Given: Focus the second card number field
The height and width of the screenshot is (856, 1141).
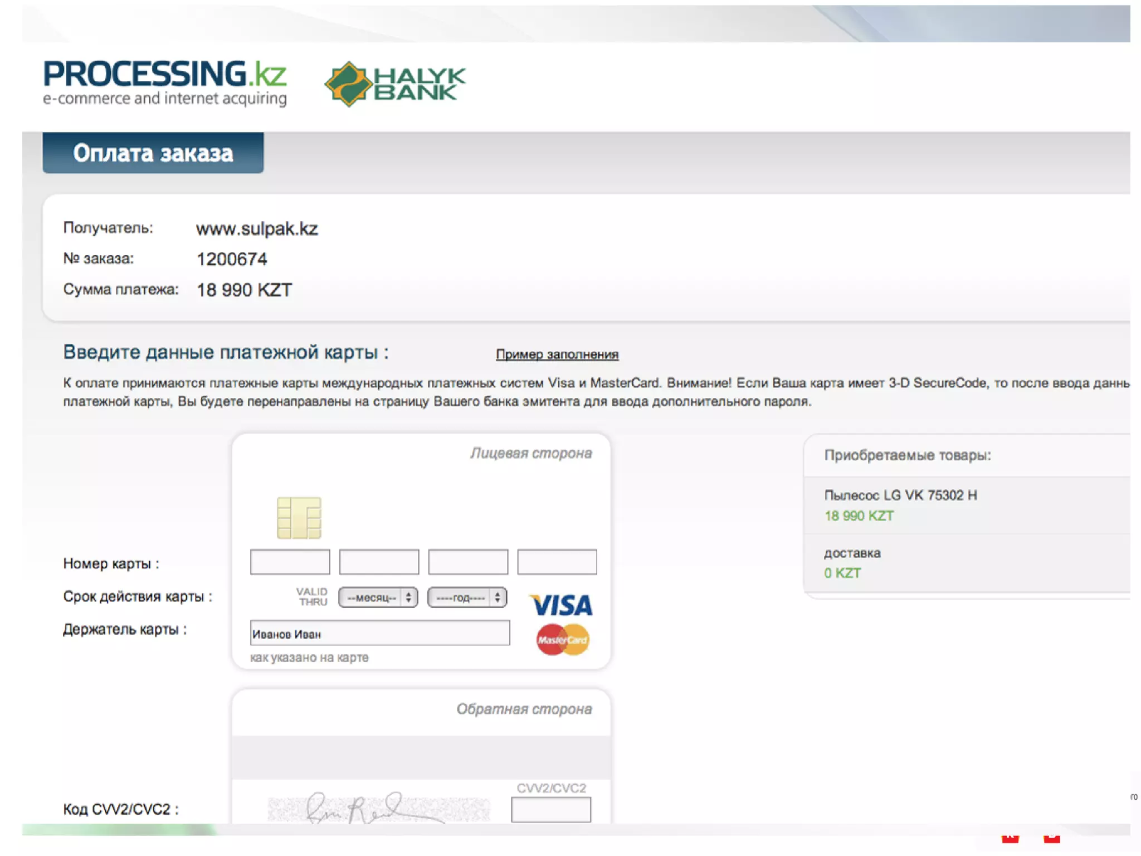Looking at the screenshot, I should click(x=379, y=561).
